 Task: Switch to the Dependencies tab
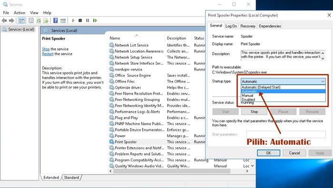pyautogui.click(x=270, y=26)
